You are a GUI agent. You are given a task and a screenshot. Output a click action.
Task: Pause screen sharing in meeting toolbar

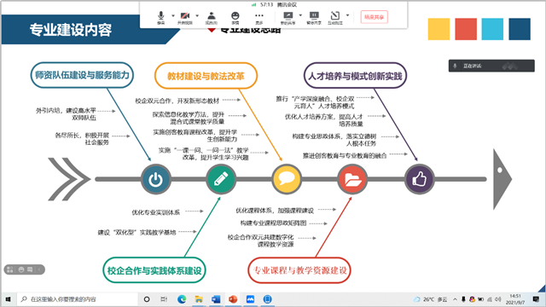(x=314, y=17)
